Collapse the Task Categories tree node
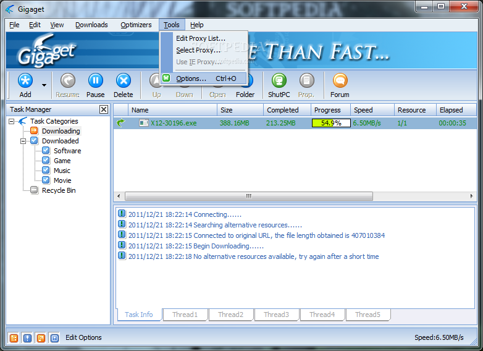This screenshot has width=483, height=351. pos(11,121)
